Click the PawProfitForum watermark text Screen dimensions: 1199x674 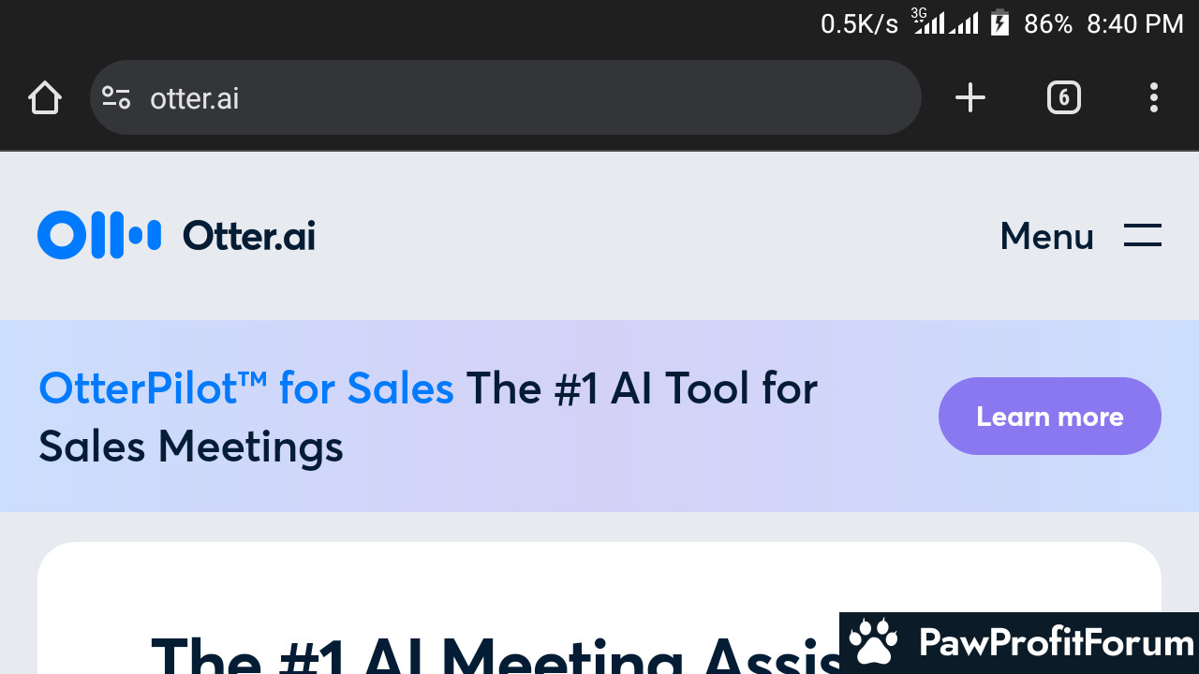click(1057, 643)
